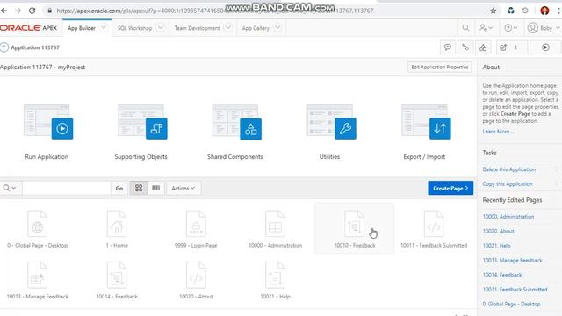Select the App Builder tab
562x316 pixels.
pos(82,28)
